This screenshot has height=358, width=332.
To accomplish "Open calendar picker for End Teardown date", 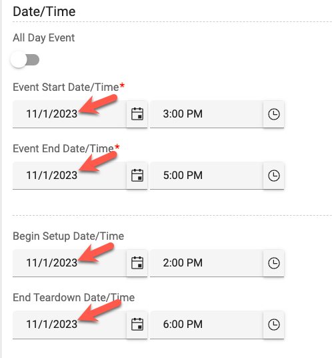I will [137, 325].
